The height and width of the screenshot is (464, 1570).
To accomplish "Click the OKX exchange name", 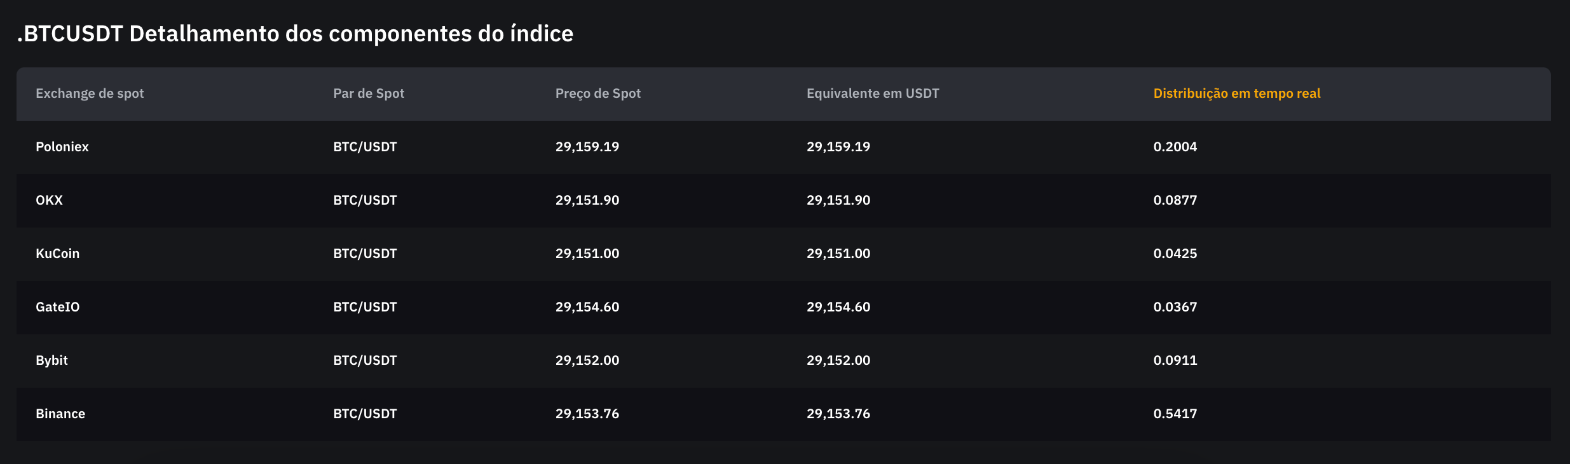I will click(49, 200).
